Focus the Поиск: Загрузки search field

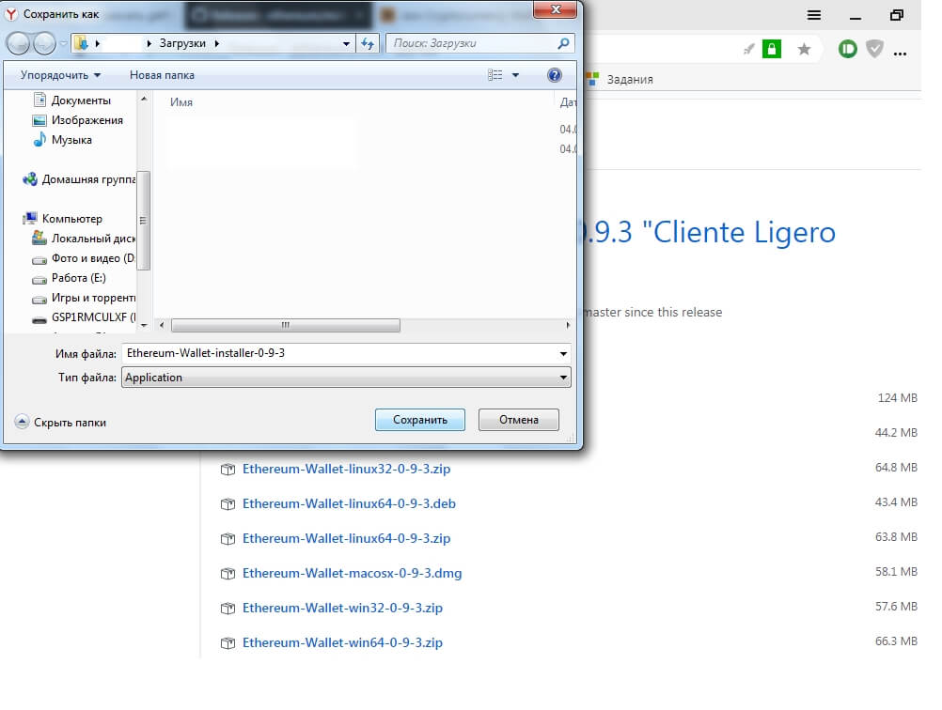click(472, 43)
